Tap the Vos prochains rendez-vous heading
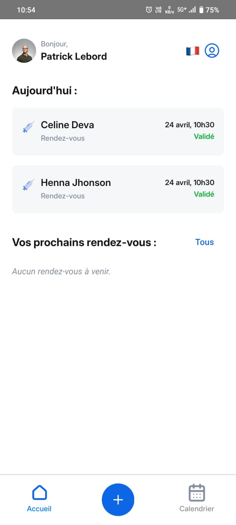This screenshot has height=525, width=236. (x=84, y=242)
